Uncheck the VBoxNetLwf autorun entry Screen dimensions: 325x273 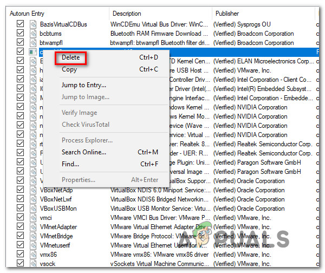[x=21, y=199]
